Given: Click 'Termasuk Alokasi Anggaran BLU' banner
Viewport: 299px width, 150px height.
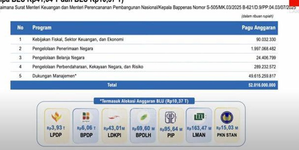Looking at the screenshot, I should point(144,101).
